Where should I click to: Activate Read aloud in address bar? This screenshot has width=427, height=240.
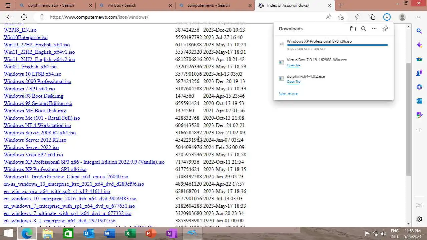point(329,17)
